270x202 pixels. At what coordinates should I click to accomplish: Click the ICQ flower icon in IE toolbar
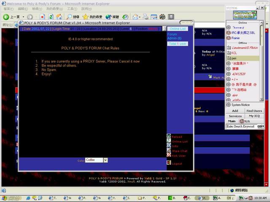pos(162,17)
